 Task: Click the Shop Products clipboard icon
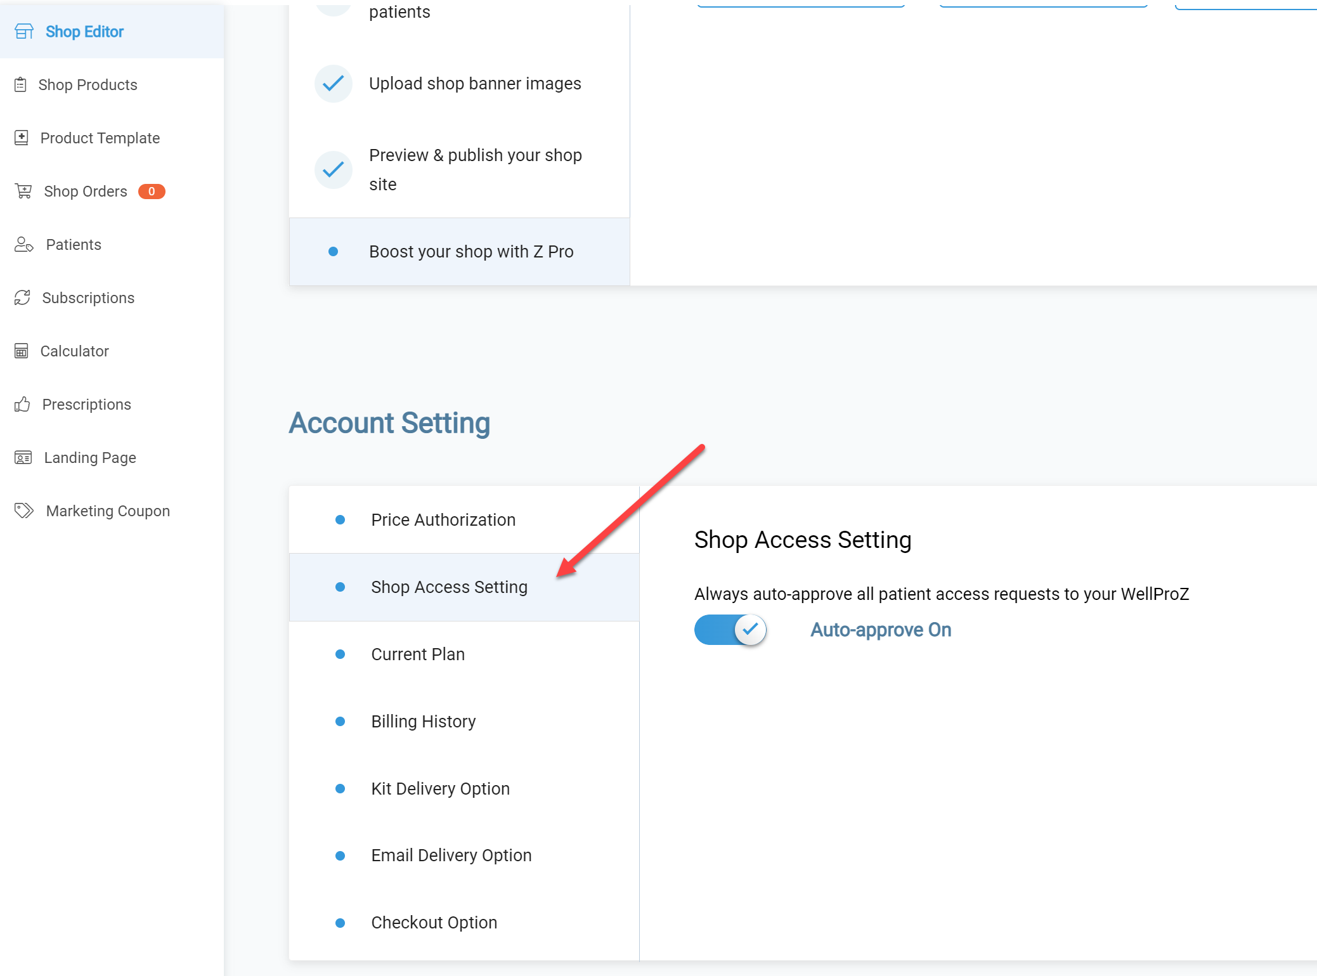pyautogui.click(x=21, y=84)
